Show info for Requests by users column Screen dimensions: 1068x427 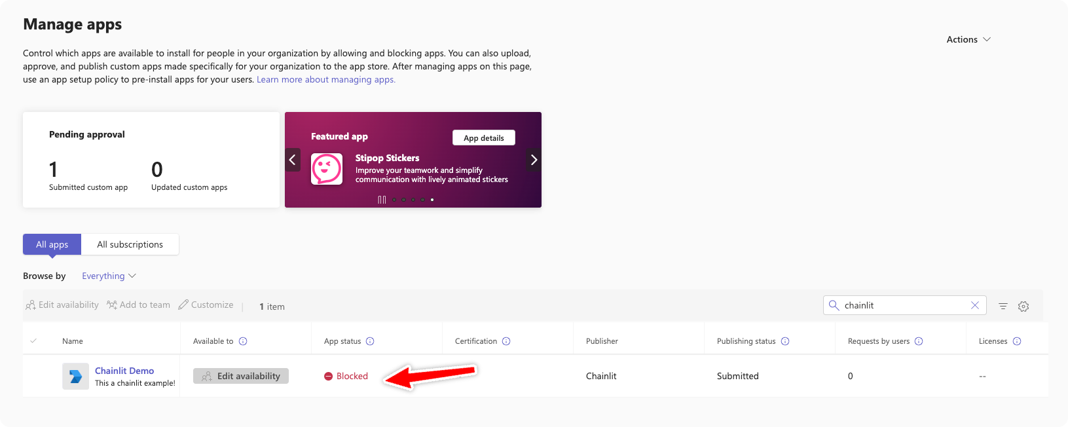[919, 341]
